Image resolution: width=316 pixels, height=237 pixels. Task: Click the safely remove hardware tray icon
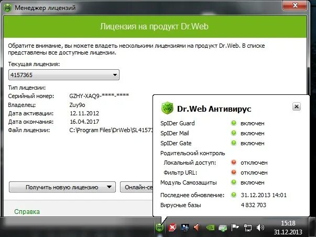pyautogui.click(x=223, y=228)
